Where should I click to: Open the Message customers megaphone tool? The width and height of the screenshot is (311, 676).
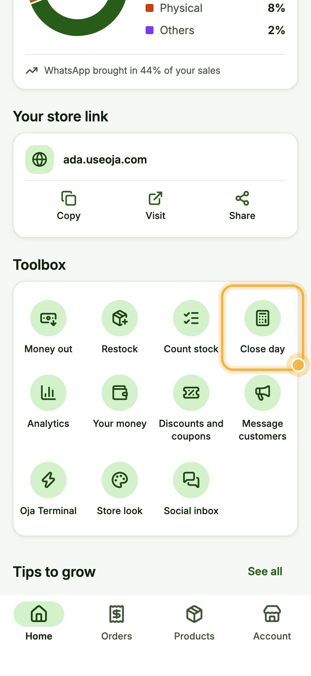point(262,408)
